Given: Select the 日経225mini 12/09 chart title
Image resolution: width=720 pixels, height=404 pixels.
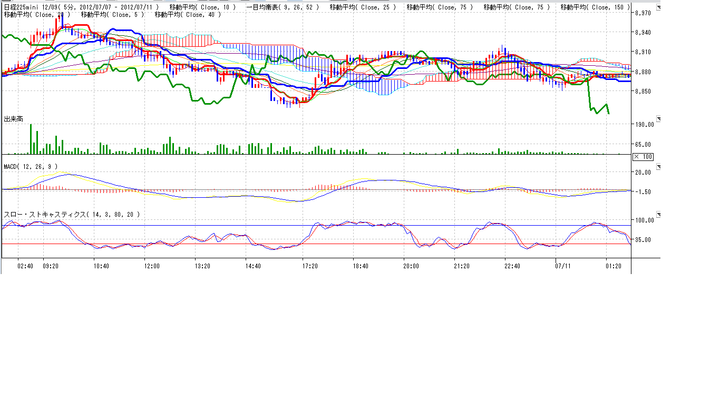Looking at the screenshot, I should point(31,7).
